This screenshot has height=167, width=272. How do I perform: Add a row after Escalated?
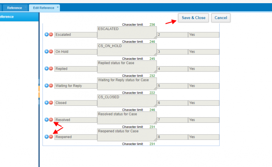click(x=46, y=34)
